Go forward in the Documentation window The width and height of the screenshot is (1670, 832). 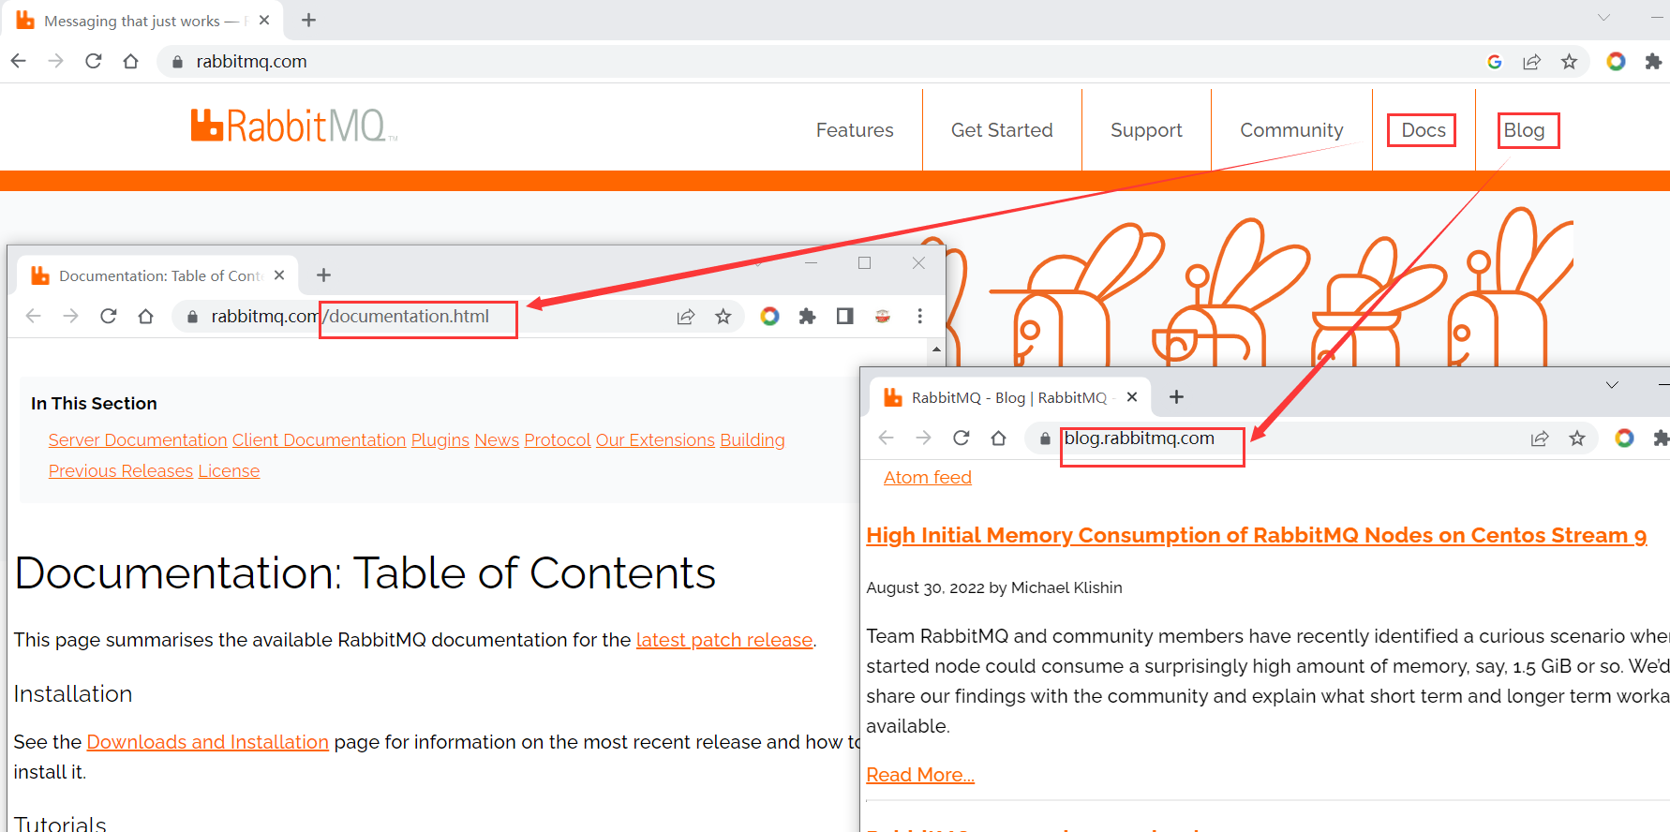(71, 316)
